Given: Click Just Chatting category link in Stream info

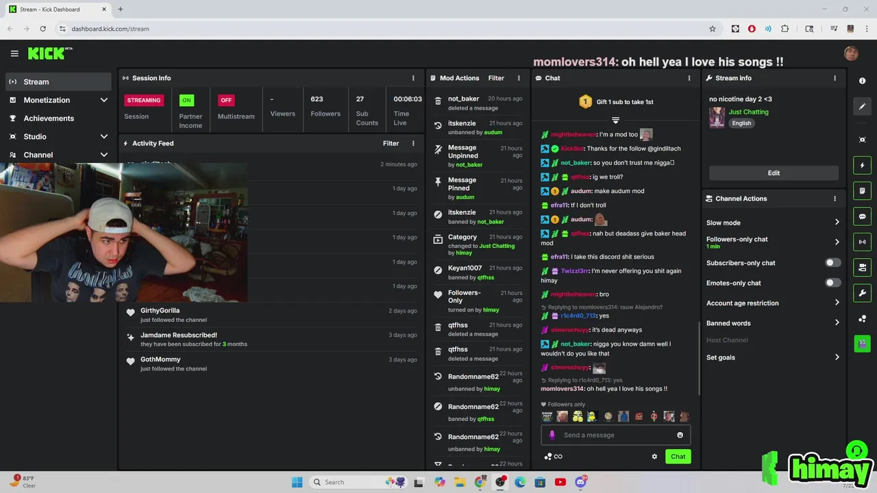Looking at the screenshot, I should (748, 112).
